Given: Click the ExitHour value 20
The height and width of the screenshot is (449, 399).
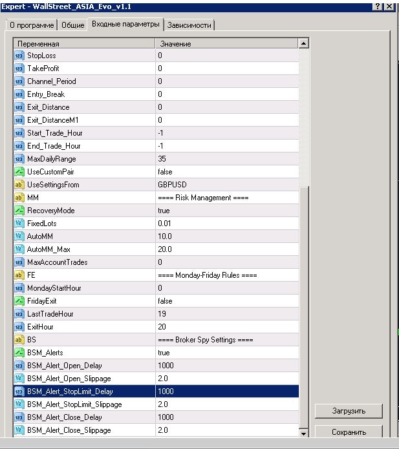Looking at the screenshot, I should coord(162,327).
